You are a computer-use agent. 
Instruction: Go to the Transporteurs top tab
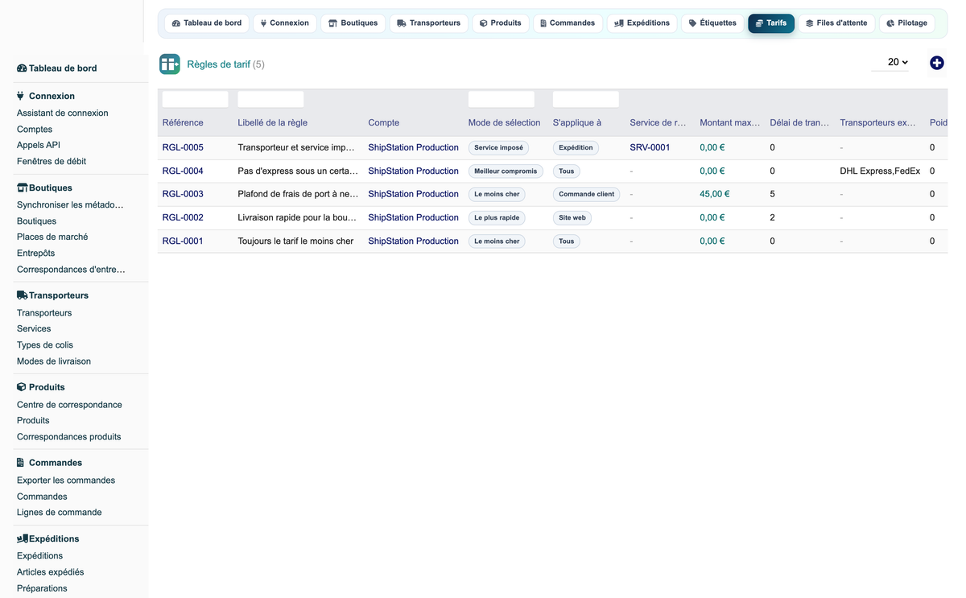pos(428,23)
